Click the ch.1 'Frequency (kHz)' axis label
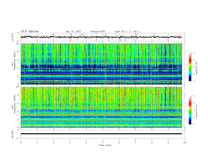 (x=15, y=61)
